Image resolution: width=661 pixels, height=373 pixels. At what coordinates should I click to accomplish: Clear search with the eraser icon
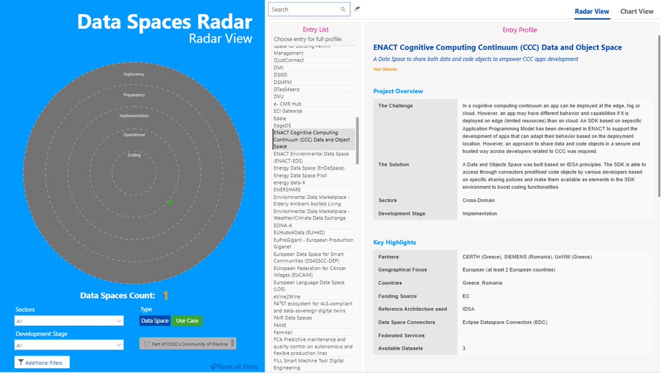click(357, 9)
